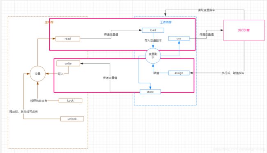Select the load node in working memory
The width and height of the screenshot is (267, 153).
[x=153, y=30]
